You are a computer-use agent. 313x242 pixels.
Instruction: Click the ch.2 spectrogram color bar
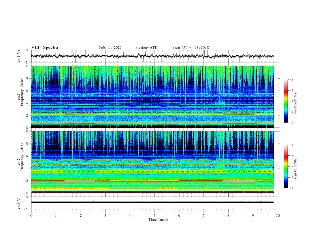click(286, 166)
